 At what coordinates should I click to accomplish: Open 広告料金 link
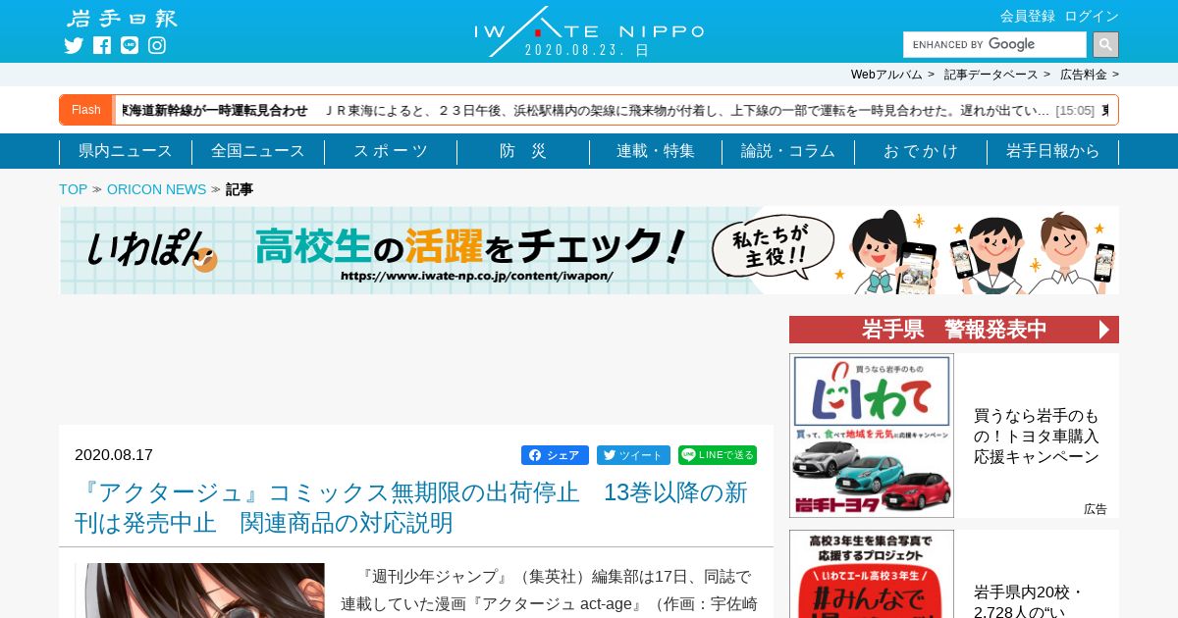click(1083, 75)
